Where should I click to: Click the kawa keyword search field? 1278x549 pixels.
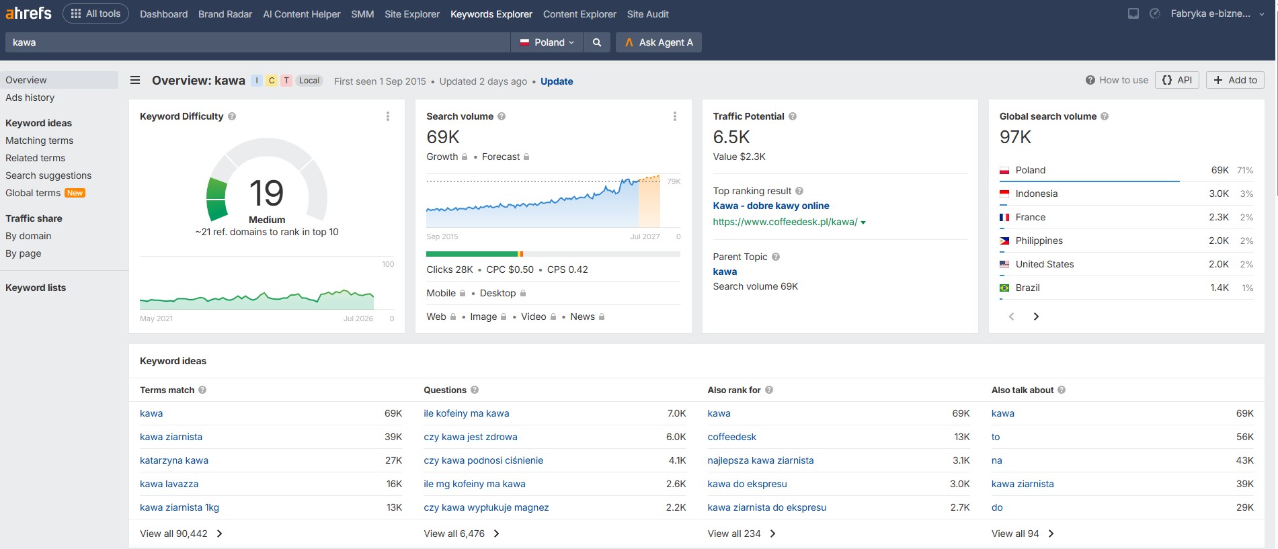[257, 42]
